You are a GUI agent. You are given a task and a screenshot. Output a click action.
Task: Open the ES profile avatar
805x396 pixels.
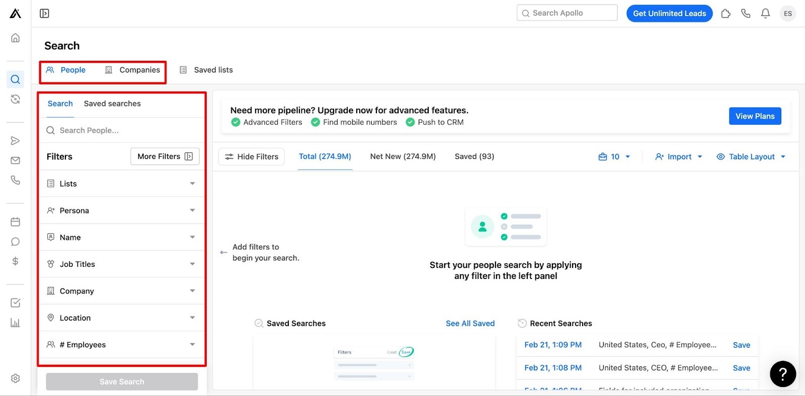click(x=788, y=14)
